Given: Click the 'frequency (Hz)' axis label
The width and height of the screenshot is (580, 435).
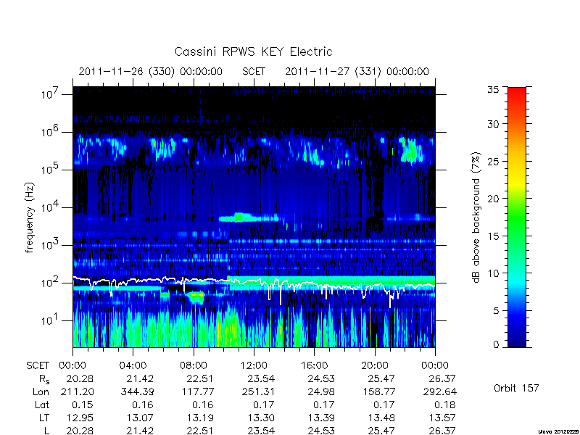Looking at the screenshot, I should click(x=30, y=217).
